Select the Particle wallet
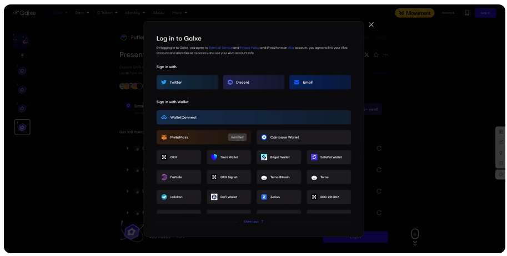 pos(179,177)
